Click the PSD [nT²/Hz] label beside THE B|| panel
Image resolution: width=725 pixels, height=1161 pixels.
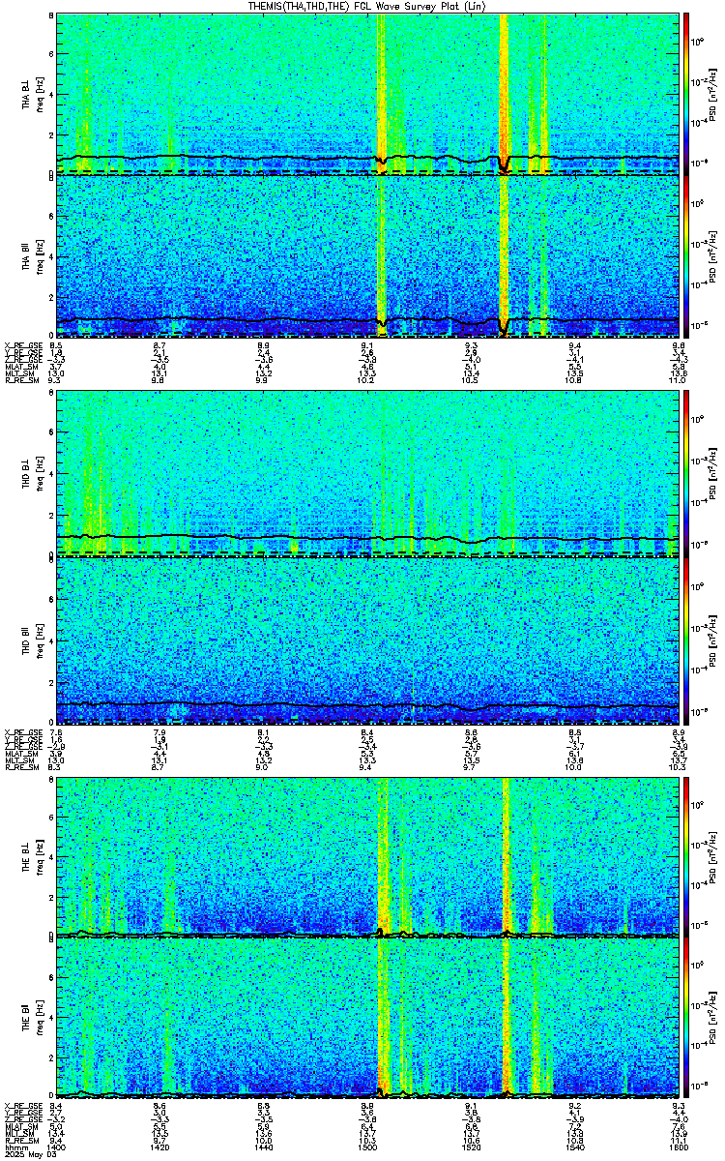712,1020
